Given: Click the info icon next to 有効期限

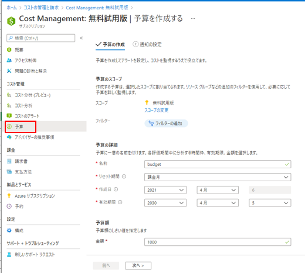Looking at the screenshot, I should point(120,202).
